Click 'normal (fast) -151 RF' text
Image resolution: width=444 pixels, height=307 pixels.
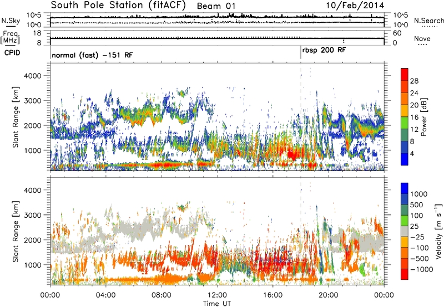92,55
